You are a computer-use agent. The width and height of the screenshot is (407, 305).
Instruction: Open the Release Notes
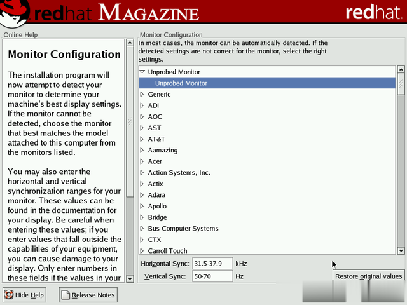tap(88, 295)
